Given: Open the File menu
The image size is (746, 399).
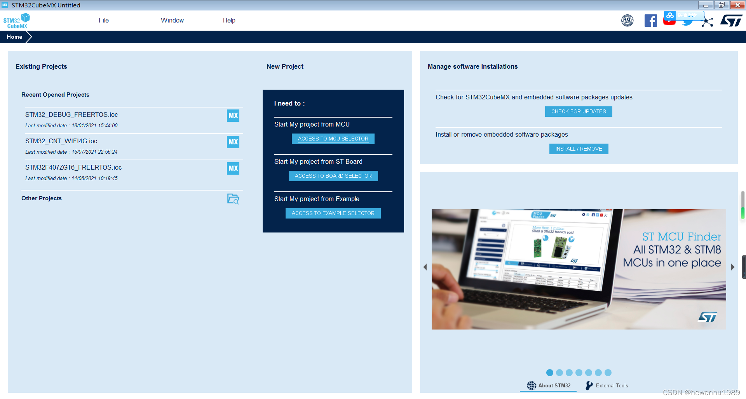Looking at the screenshot, I should 104,20.
